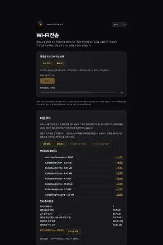This screenshot has height=245, width=163.
Task: Click the second gold button above Website Demo
Action: [60, 144]
